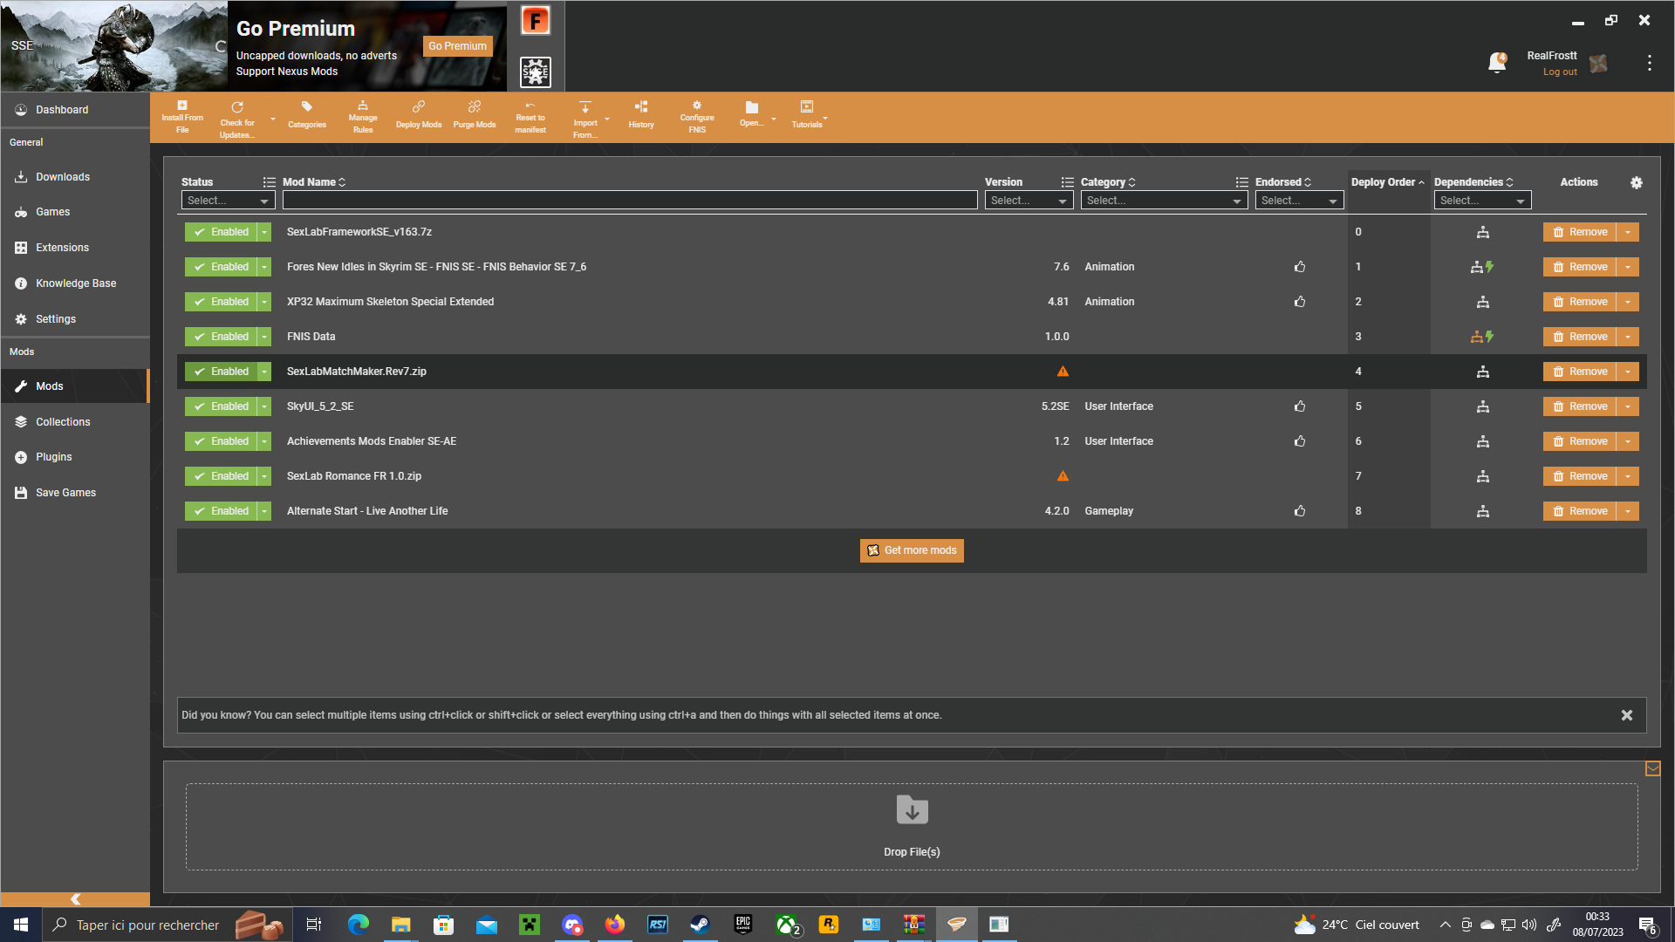Click the Windows search box
Viewport: 1675px width, 942px height.
pos(166,925)
